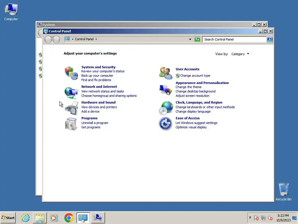Click the Network and Internet globe icon
Screen dimensions: 298x224
click(71, 93)
